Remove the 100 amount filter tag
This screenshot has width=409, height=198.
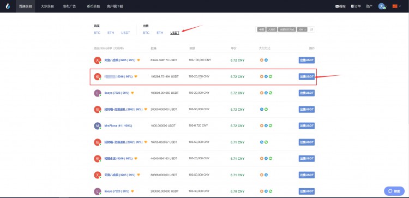(x=305, y=30)
